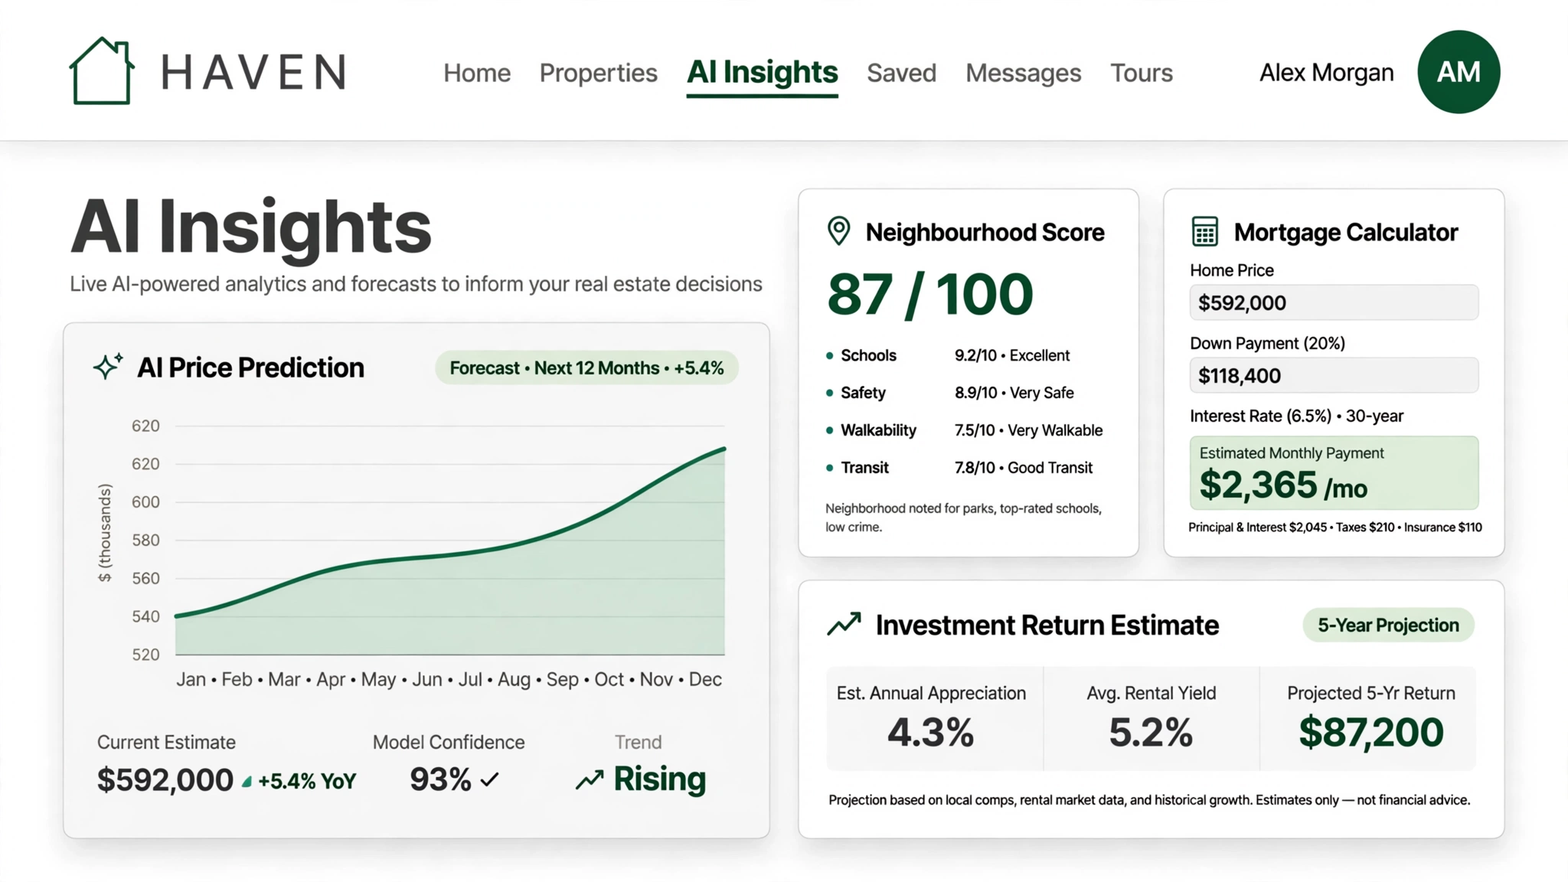Click the $87,200 Projected 5-Yr Return
This screenshot has width=1568, height=882.
pos(1371,732)
